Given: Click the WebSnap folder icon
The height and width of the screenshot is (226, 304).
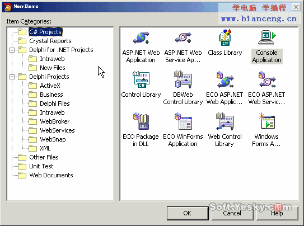Looking at the screenshot, I should pos(33,139).
